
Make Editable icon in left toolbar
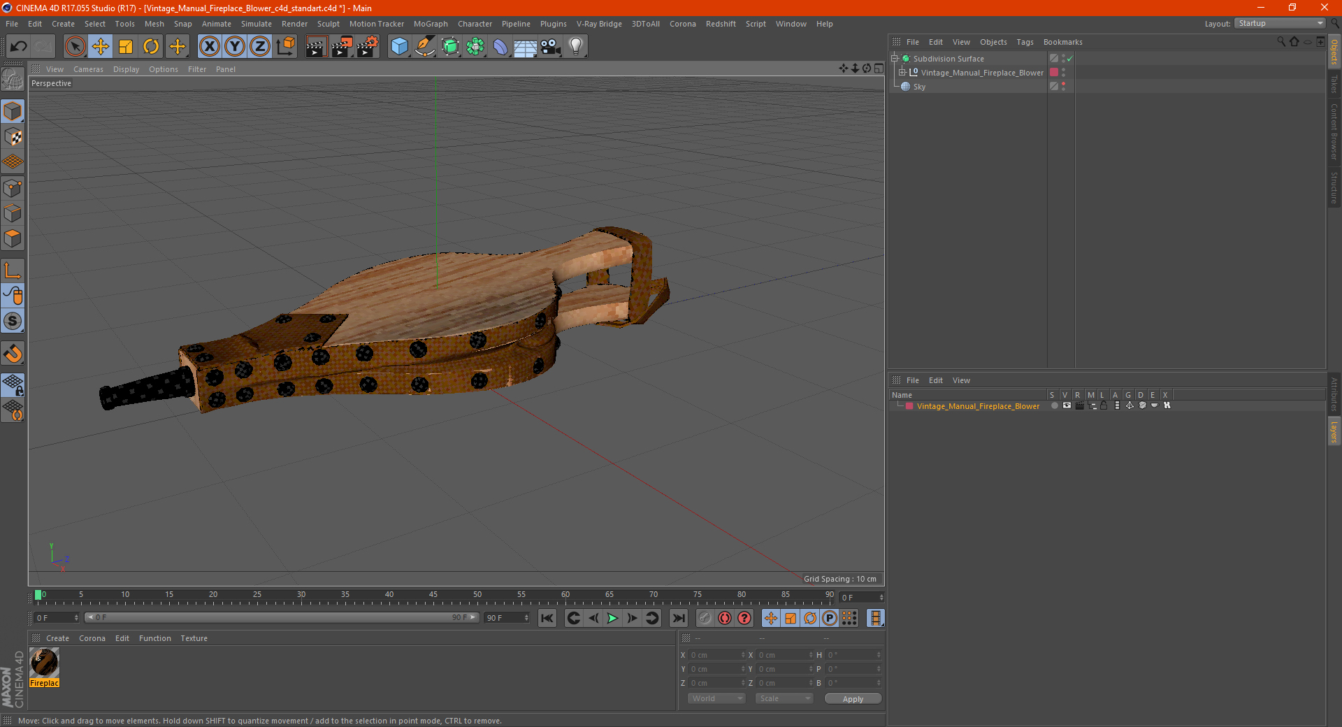click(x=13, y=80)
